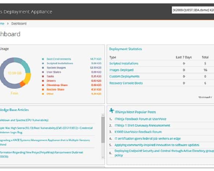This screenshot has width=214, height=171.
Task: Open Scripted Installations in Deployment Statistics
Action: (124, 64)
